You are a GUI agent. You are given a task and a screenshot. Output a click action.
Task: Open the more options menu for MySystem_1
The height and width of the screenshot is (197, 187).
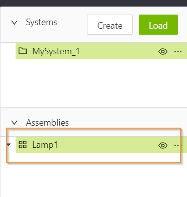tap(178, 51)
